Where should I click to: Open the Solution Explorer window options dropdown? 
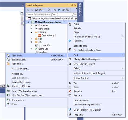(69, 5)
